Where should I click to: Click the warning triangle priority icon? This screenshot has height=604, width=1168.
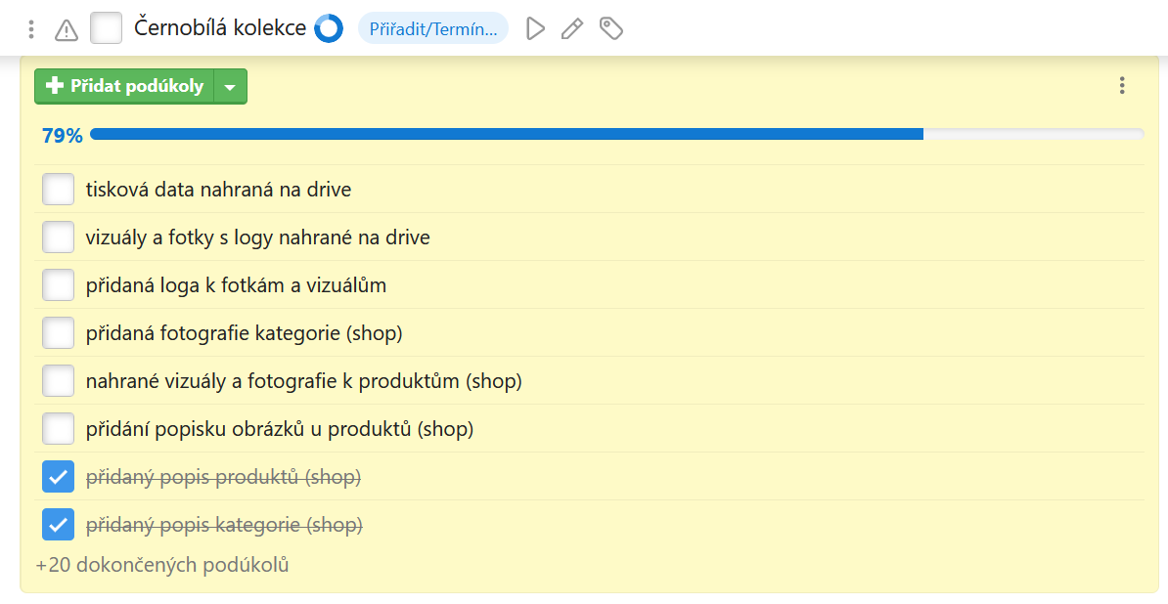click(x=67, y=29)
